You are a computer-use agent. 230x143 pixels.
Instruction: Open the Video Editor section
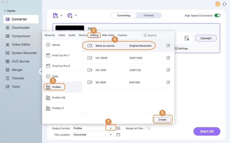click(21, 45)
